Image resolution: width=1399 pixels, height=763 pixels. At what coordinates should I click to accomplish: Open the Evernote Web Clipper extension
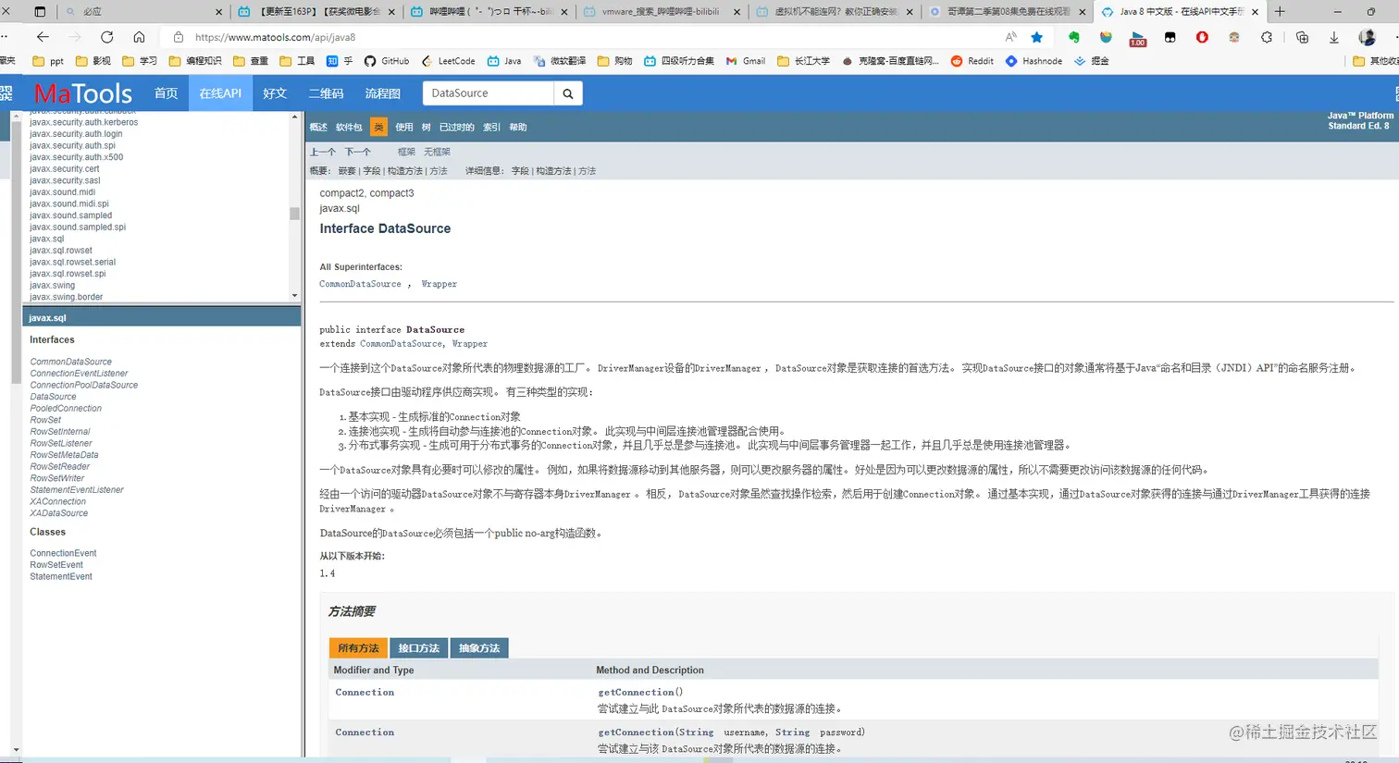pos(1075,37)
